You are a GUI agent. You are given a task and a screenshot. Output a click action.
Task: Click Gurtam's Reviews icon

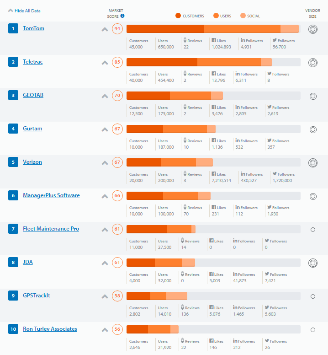click(x=185, y=141)
